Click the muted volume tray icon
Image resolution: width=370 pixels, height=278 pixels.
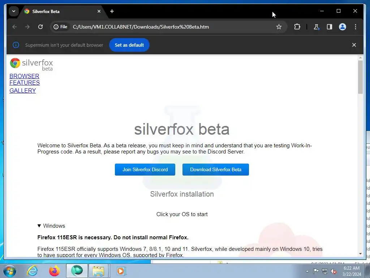[334, 271]
